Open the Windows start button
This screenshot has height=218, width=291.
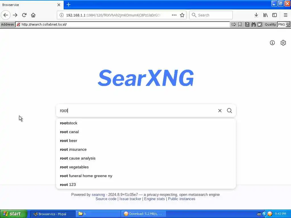point(13,214)
